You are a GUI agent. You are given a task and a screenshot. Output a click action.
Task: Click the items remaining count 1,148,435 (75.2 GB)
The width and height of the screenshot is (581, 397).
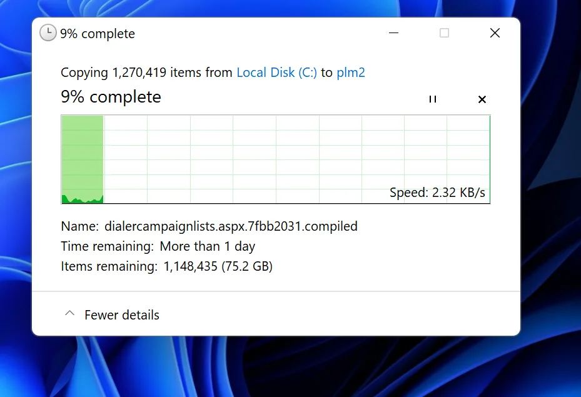click(x=218, y=266)
